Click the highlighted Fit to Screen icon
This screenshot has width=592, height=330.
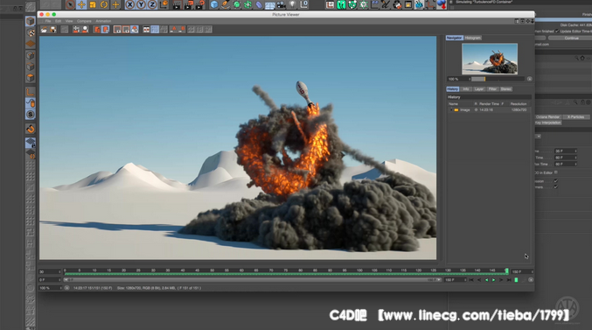click(x=135, y=30)
